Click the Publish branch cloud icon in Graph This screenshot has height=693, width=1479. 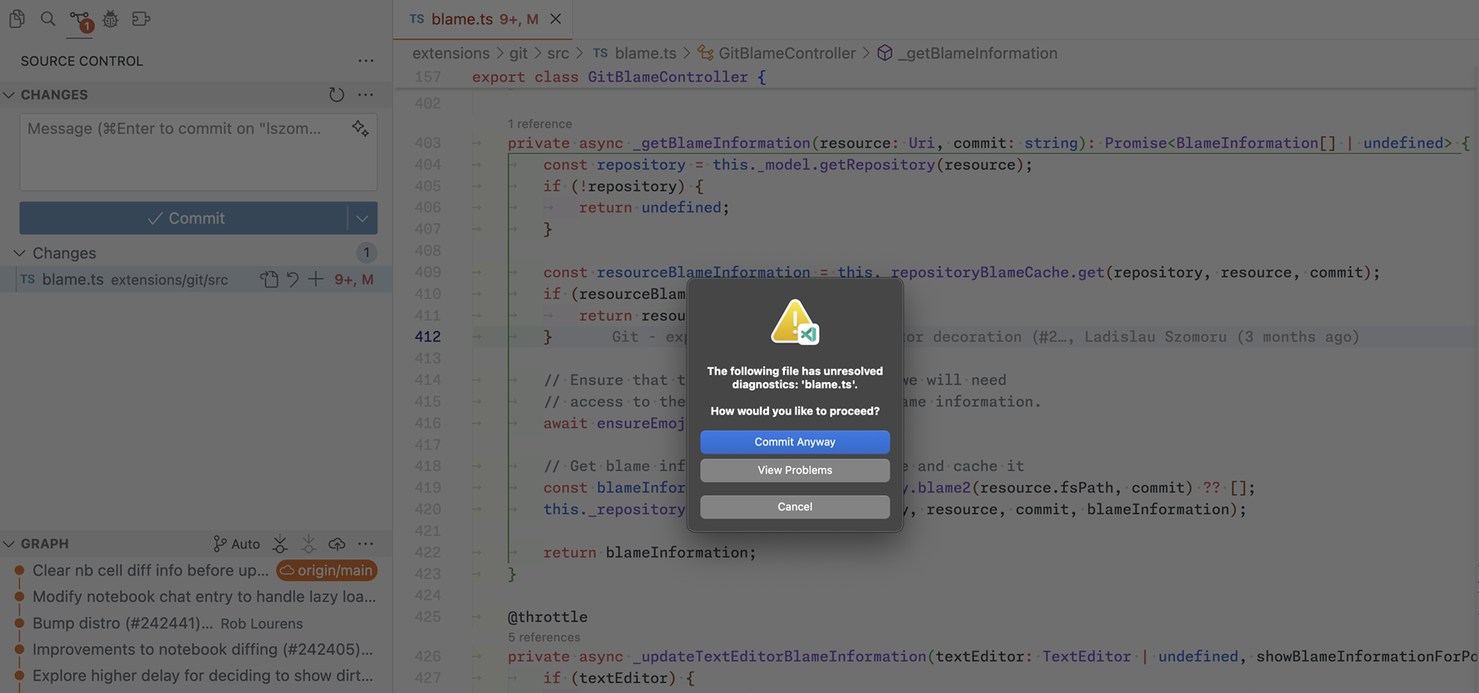(337, 544)
